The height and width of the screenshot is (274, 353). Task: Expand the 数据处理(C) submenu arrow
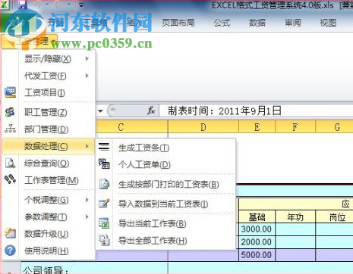click(87, 146)
